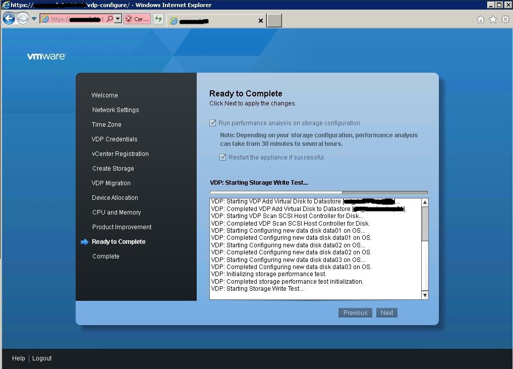Click 'Completed Configuring new data disk data02' line

pos(292,252)
